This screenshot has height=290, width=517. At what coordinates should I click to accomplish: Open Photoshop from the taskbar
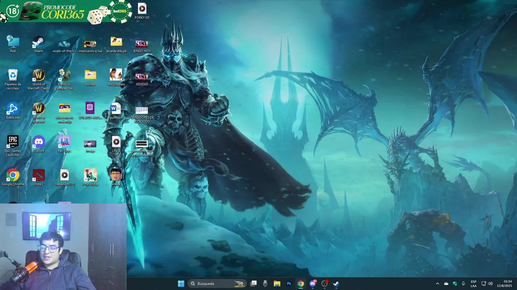(289, 284)
